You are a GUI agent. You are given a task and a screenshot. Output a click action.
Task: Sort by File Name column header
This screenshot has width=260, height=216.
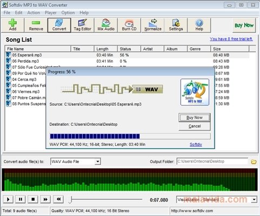[38, 49]
